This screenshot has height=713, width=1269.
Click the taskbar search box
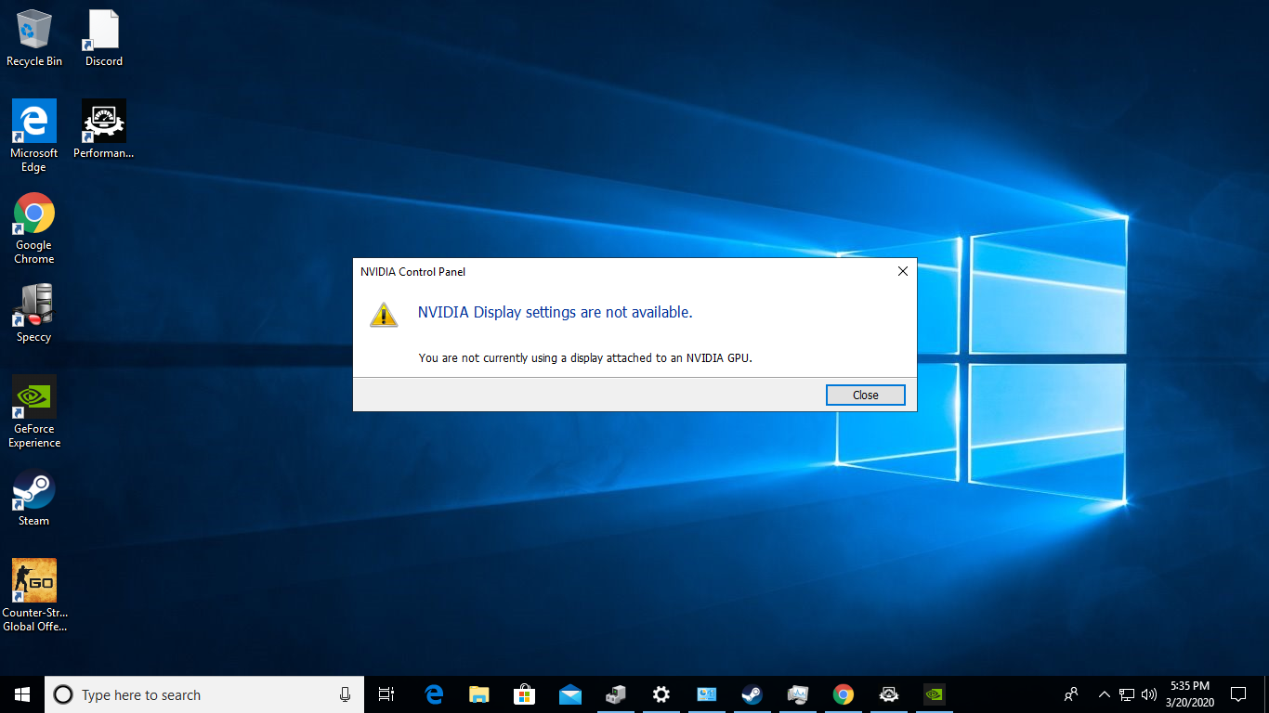[203, 694]
